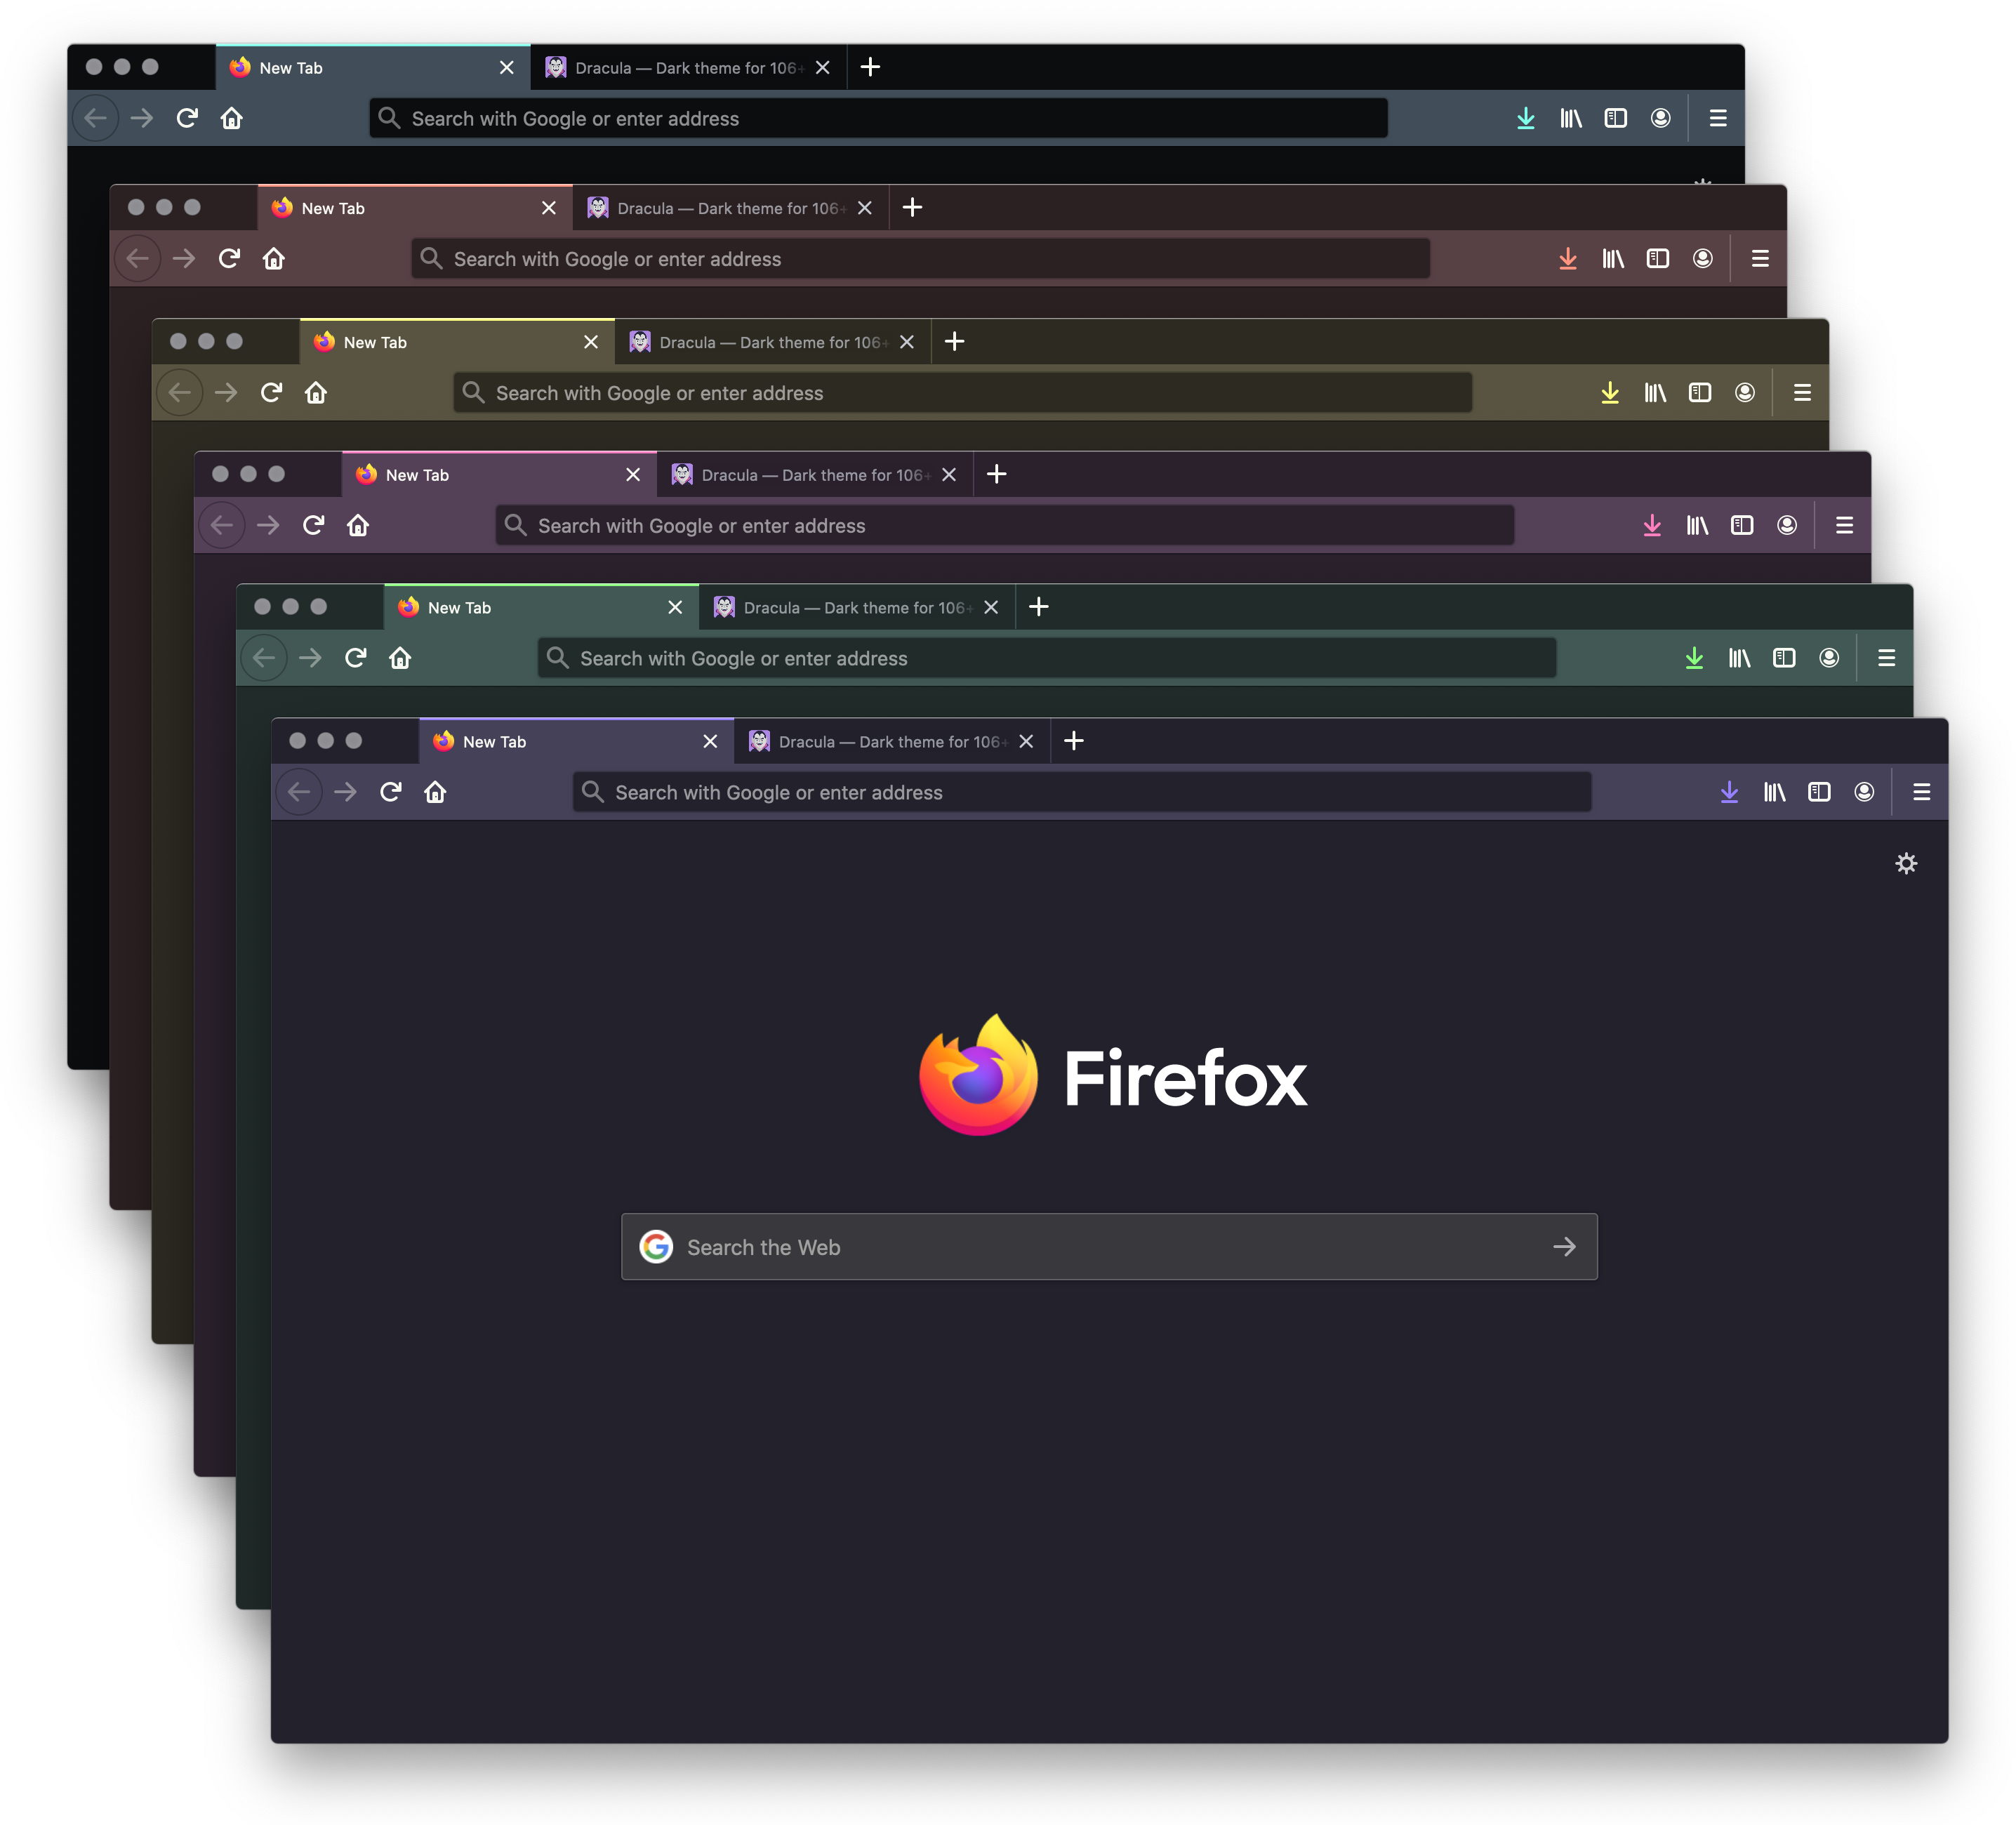This screenshot has width=2016, height=1825.
Task: Select New Tab tab in front purple window
Action: point(576,741)
